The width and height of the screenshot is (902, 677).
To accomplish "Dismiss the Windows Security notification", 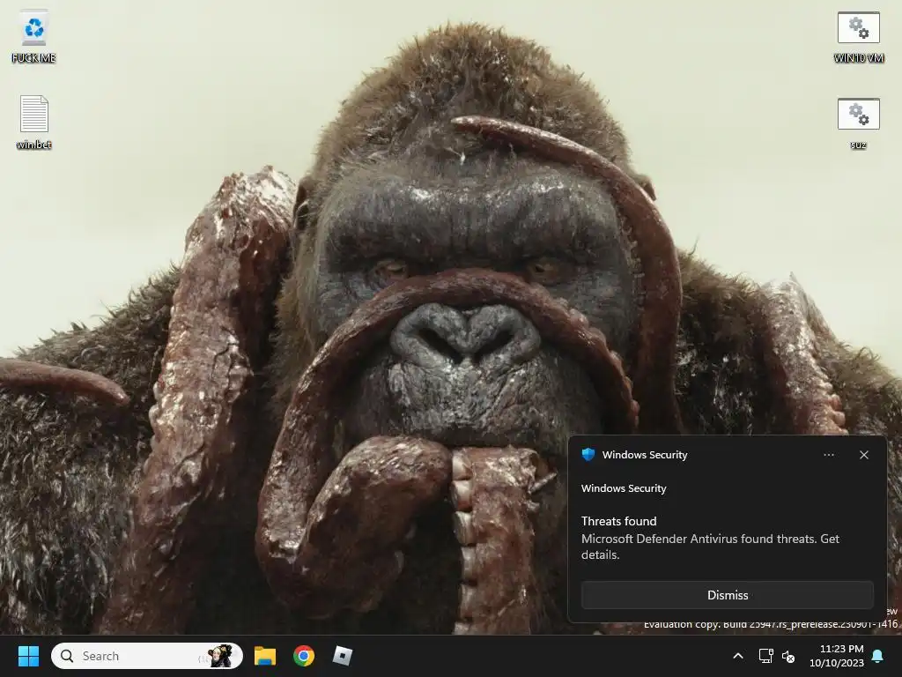I will coord(727,595).
